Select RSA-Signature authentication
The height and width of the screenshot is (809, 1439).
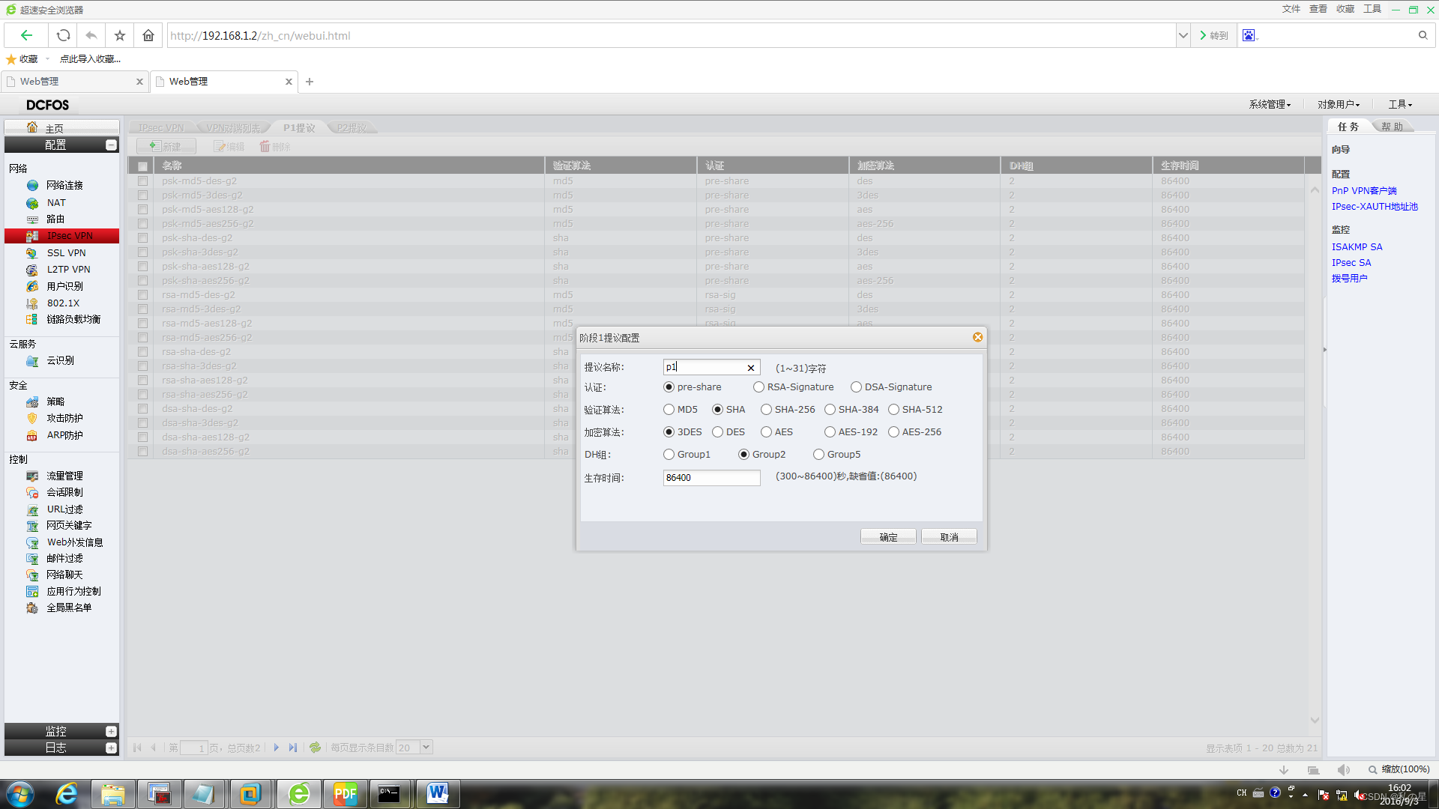[759, 387]
